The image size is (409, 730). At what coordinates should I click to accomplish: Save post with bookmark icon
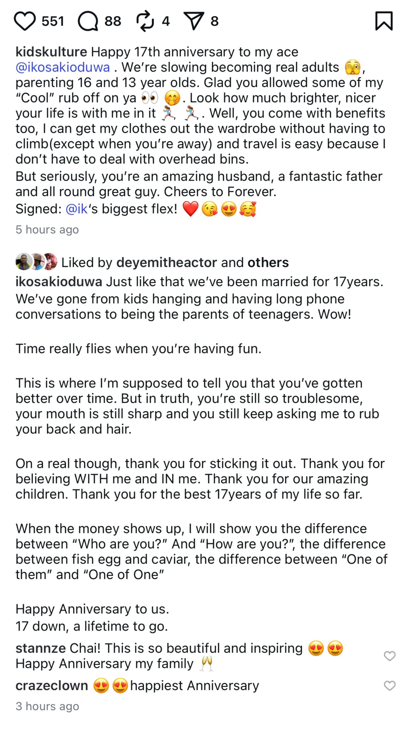384,21
